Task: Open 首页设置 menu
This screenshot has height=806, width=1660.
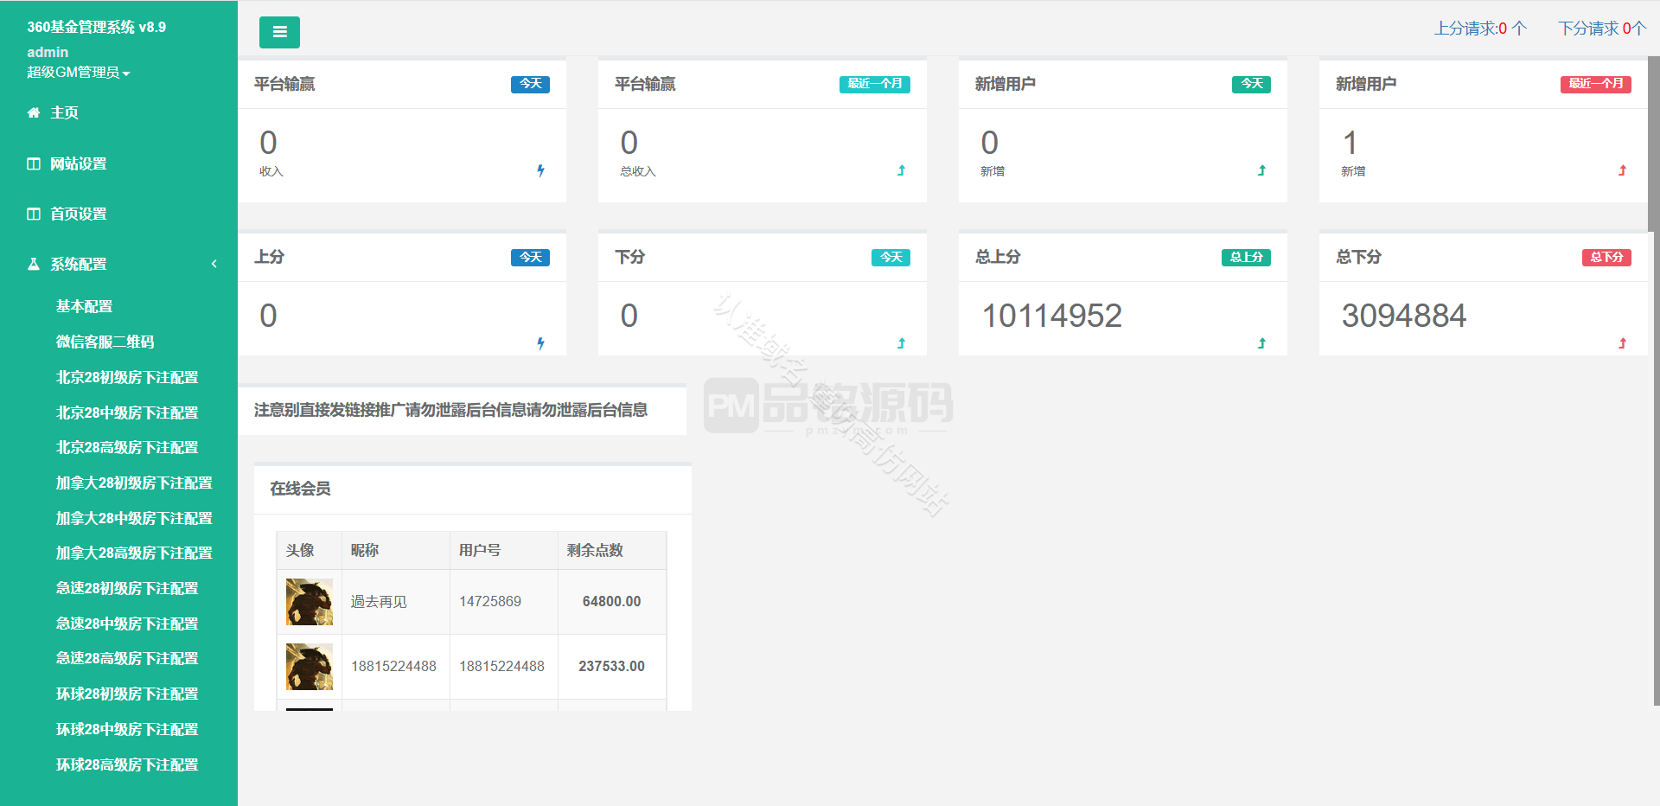Action: pos(79,214)
